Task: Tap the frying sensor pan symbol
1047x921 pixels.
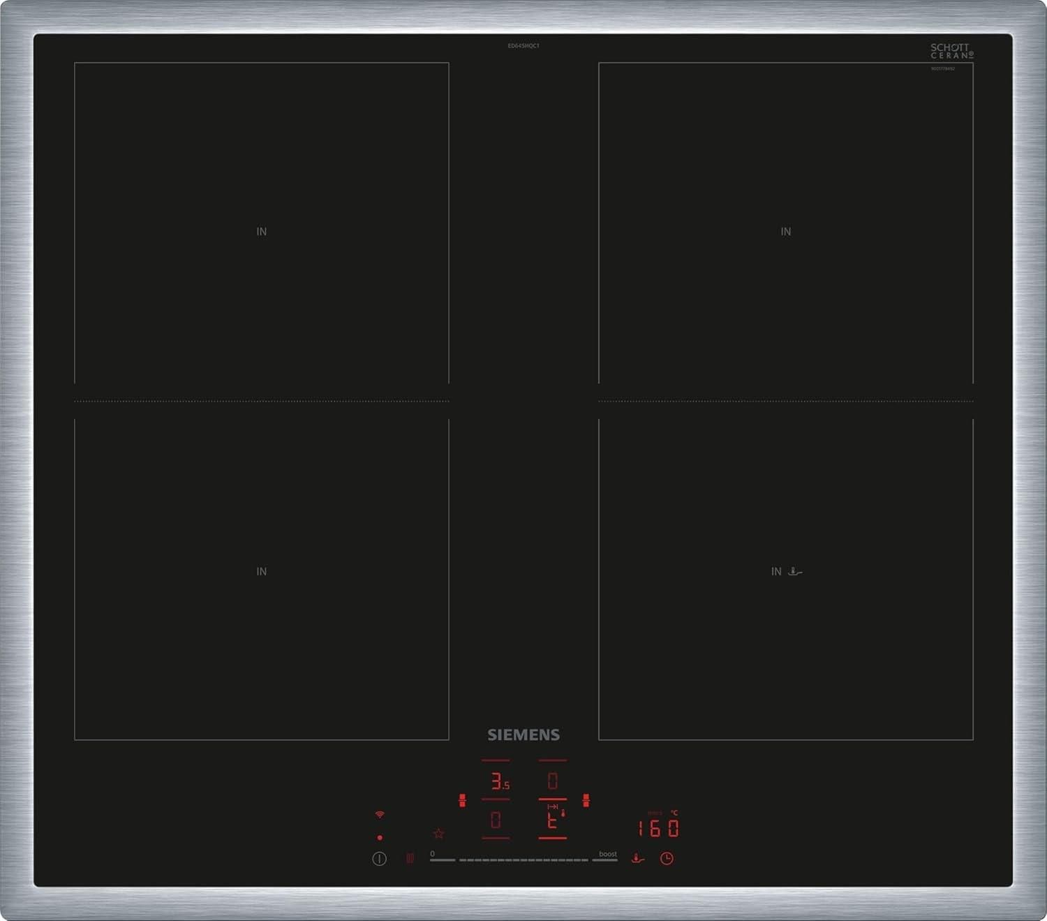Action: pos(637,858)
